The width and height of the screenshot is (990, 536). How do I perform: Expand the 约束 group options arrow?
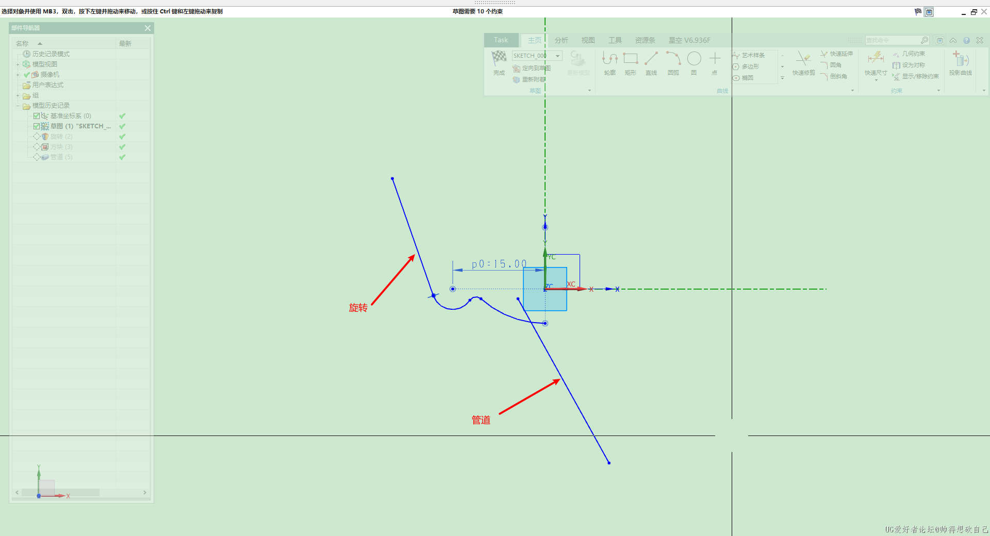[938, 91]
